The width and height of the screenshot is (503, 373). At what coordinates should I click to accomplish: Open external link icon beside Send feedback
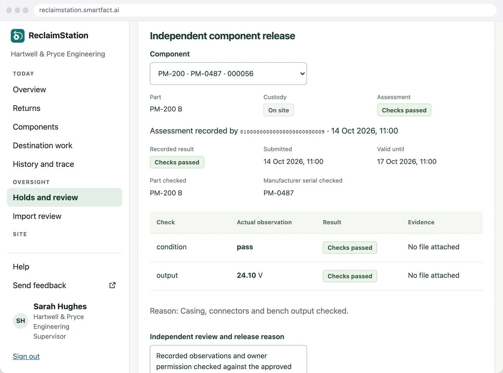112,285
